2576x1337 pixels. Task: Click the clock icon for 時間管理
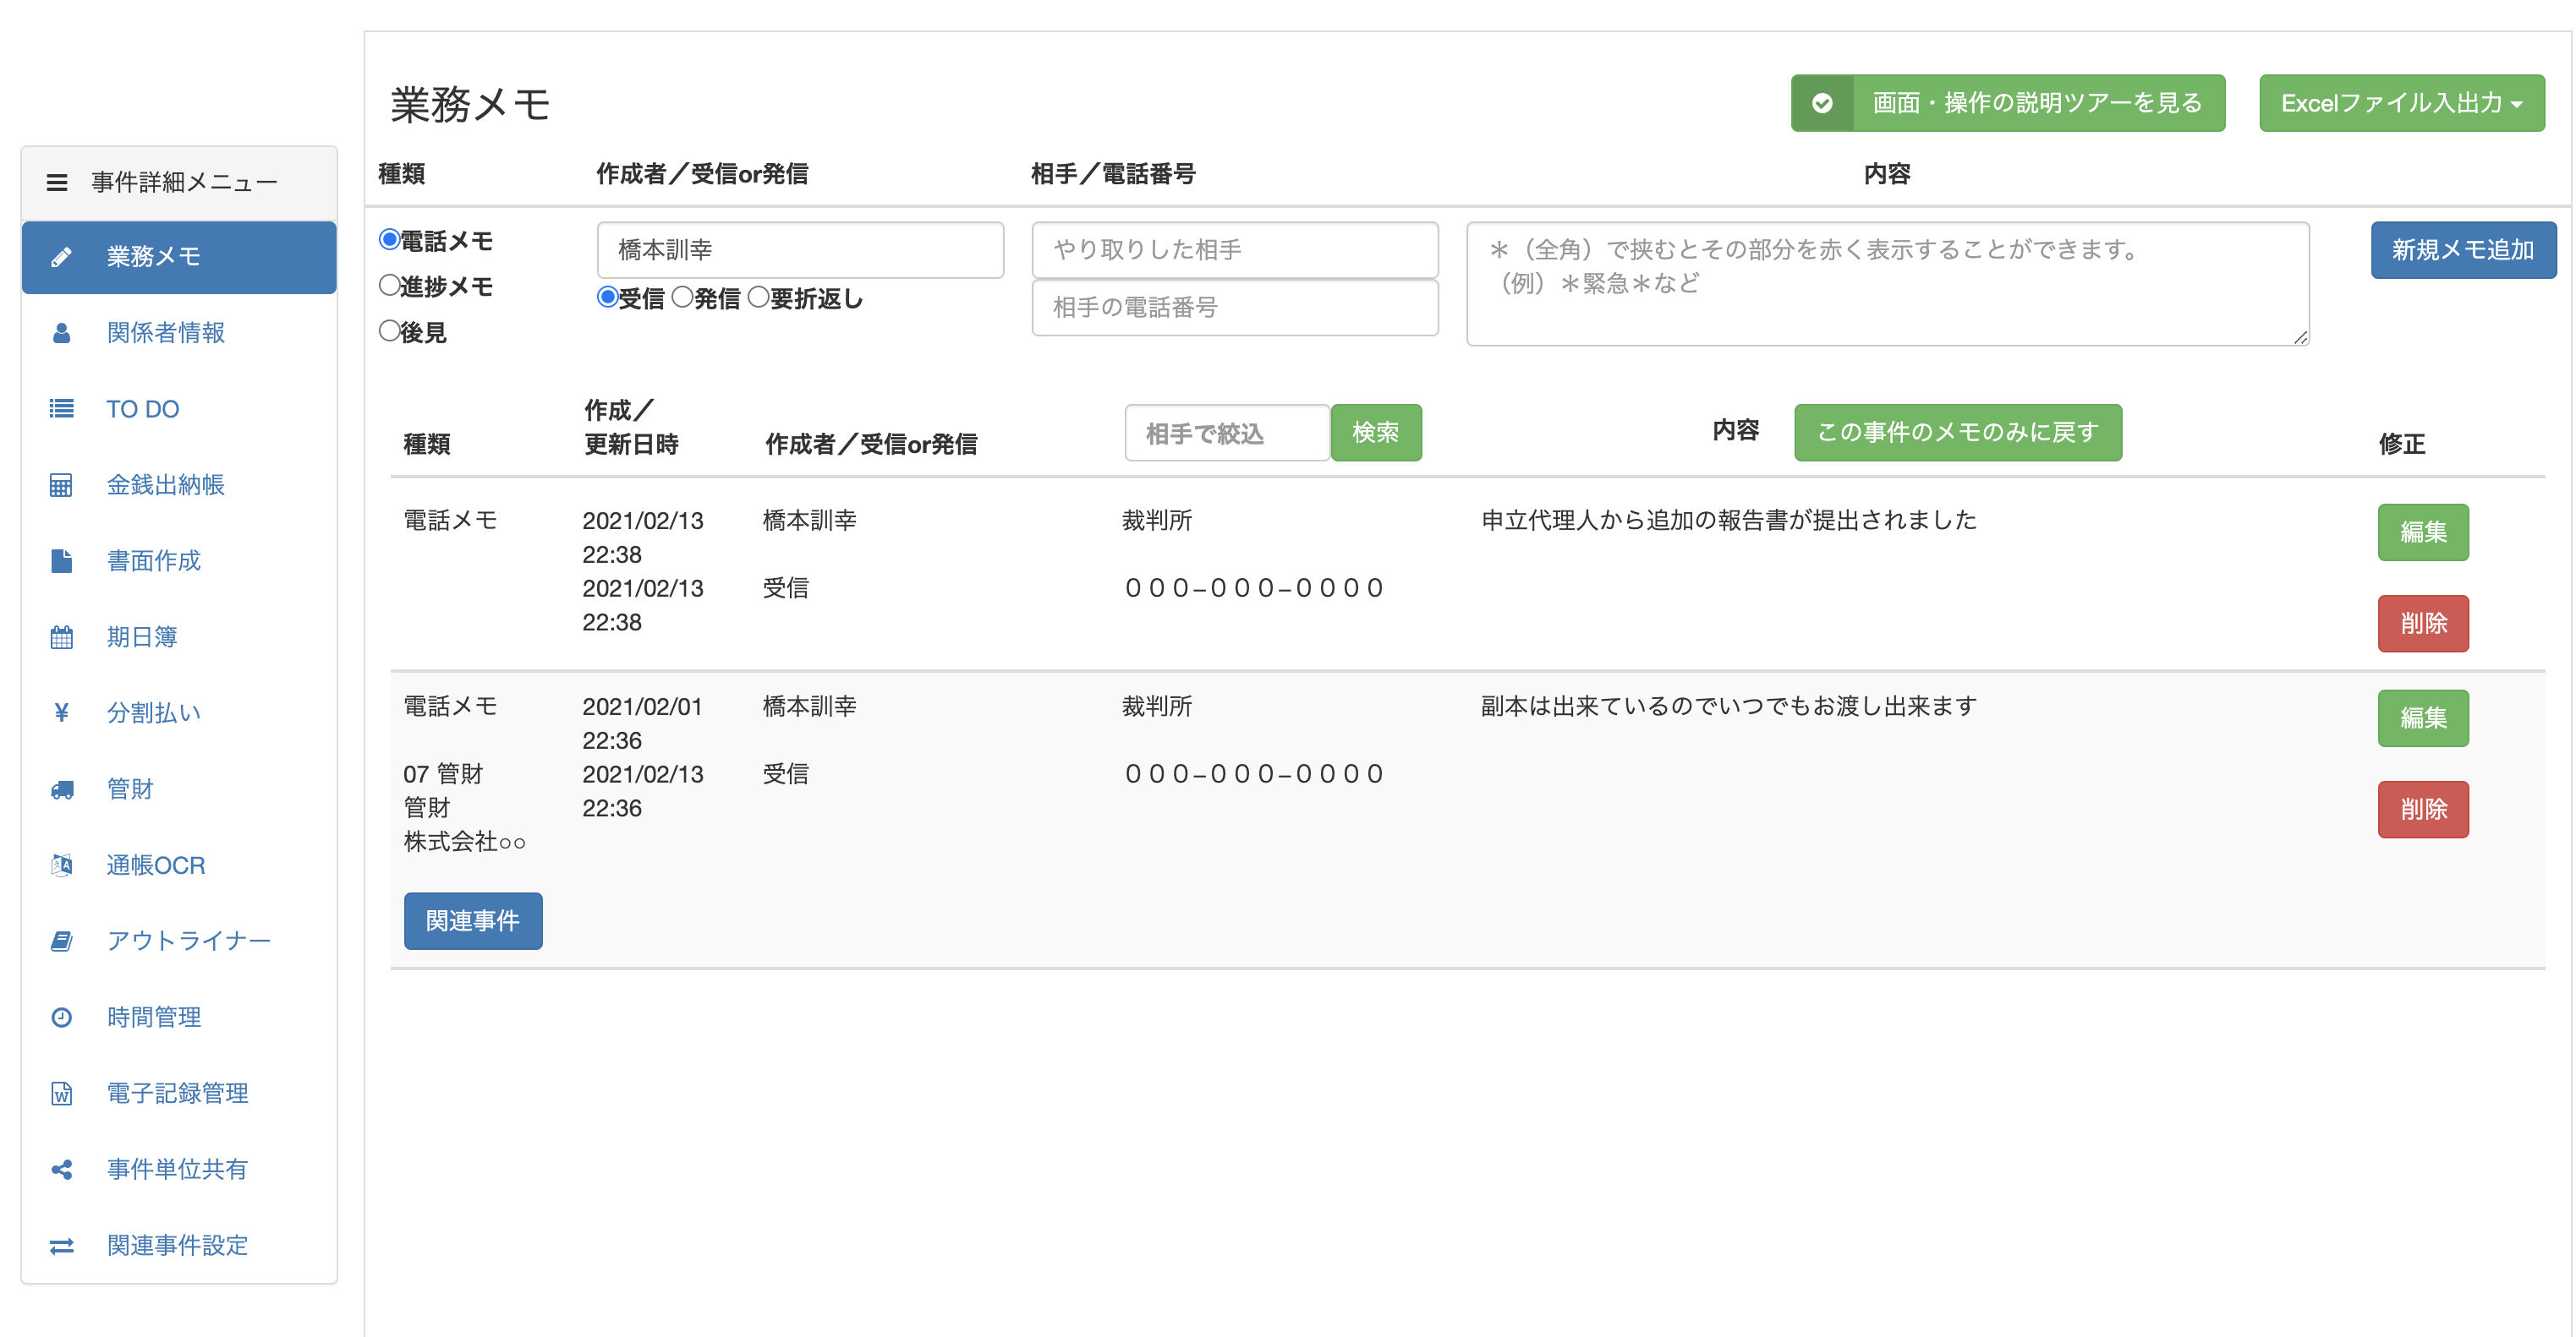[61, 1018]
